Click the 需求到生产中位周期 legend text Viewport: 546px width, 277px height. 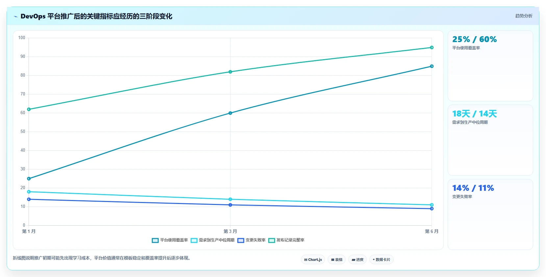[217, 240]
